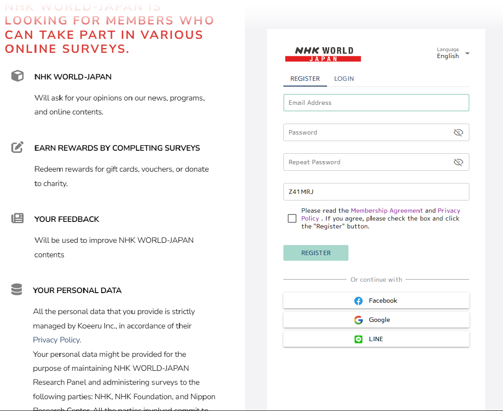Continue with Facebook button
This screenshot has height=411, width=503.
376,300
